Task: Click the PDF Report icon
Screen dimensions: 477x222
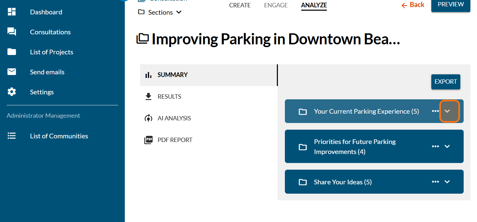Action: click(x=148, y=140)
